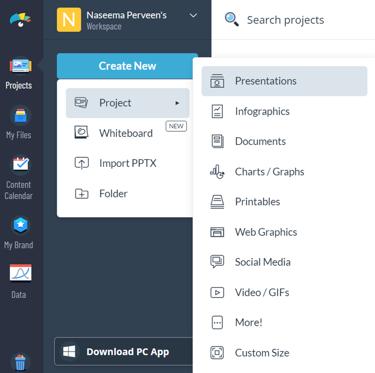Select Whiteboard from the Create menu
375x373 pixels.
pos(126,133)
